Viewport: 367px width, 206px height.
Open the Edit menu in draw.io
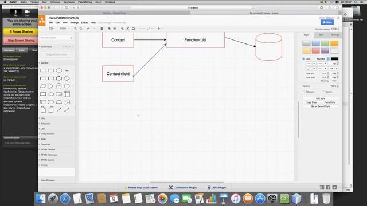point(57,23)
